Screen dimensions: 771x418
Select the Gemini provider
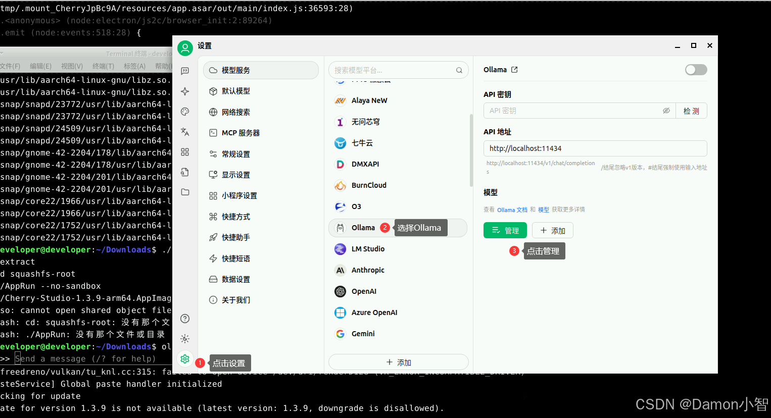coord(398,334)
